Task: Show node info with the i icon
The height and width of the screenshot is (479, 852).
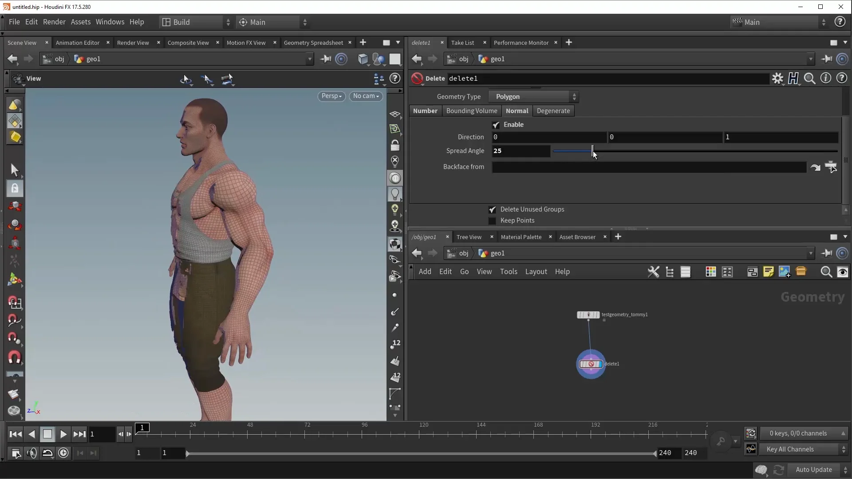Action: tap(825, 78)
